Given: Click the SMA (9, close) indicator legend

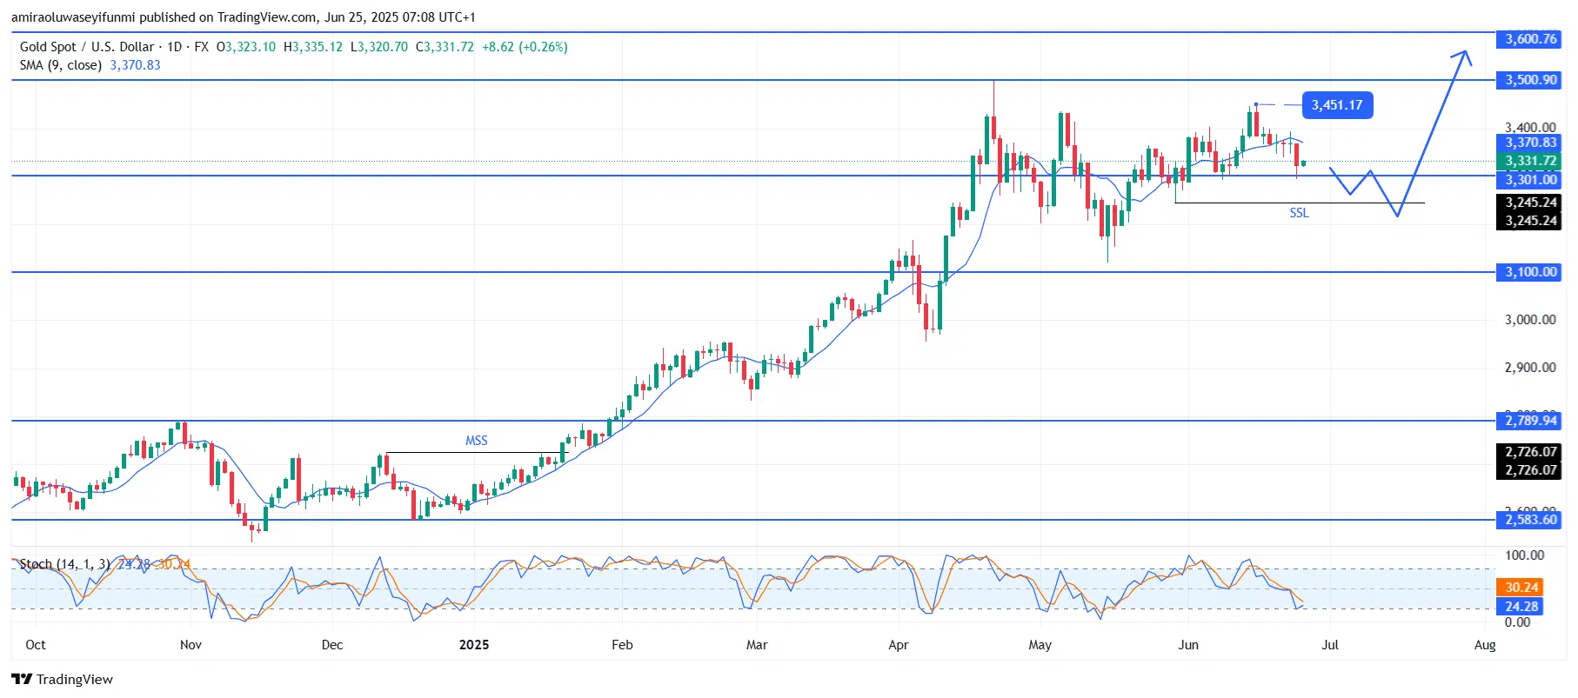Looking at the screenshot, I should (61, 65).
